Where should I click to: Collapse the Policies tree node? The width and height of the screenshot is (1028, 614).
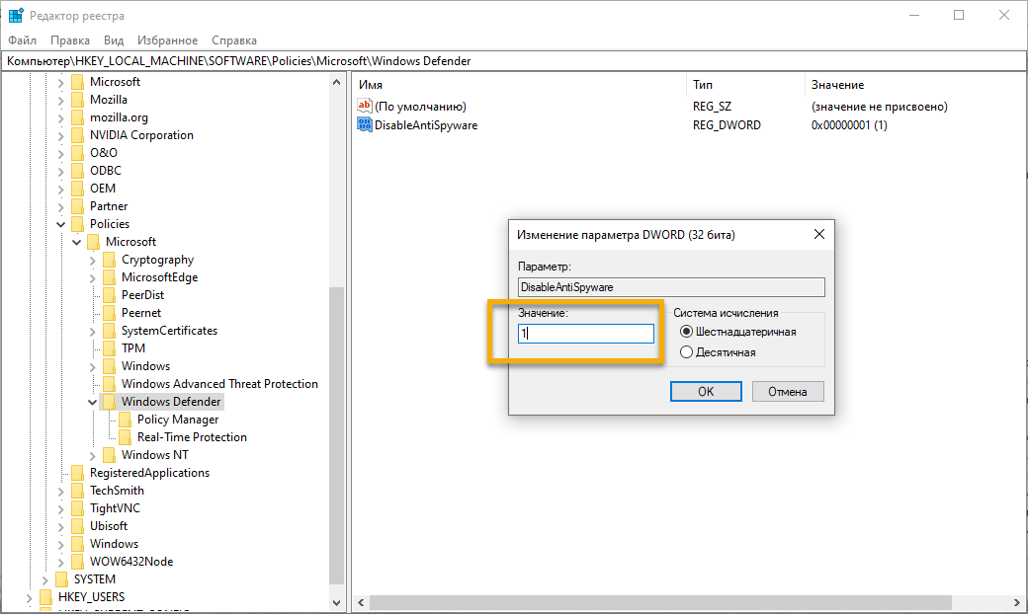pos(60,223)
